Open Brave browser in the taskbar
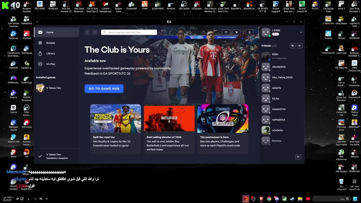Viewport: 361px width, 203px height. click(x=261, y=199)
